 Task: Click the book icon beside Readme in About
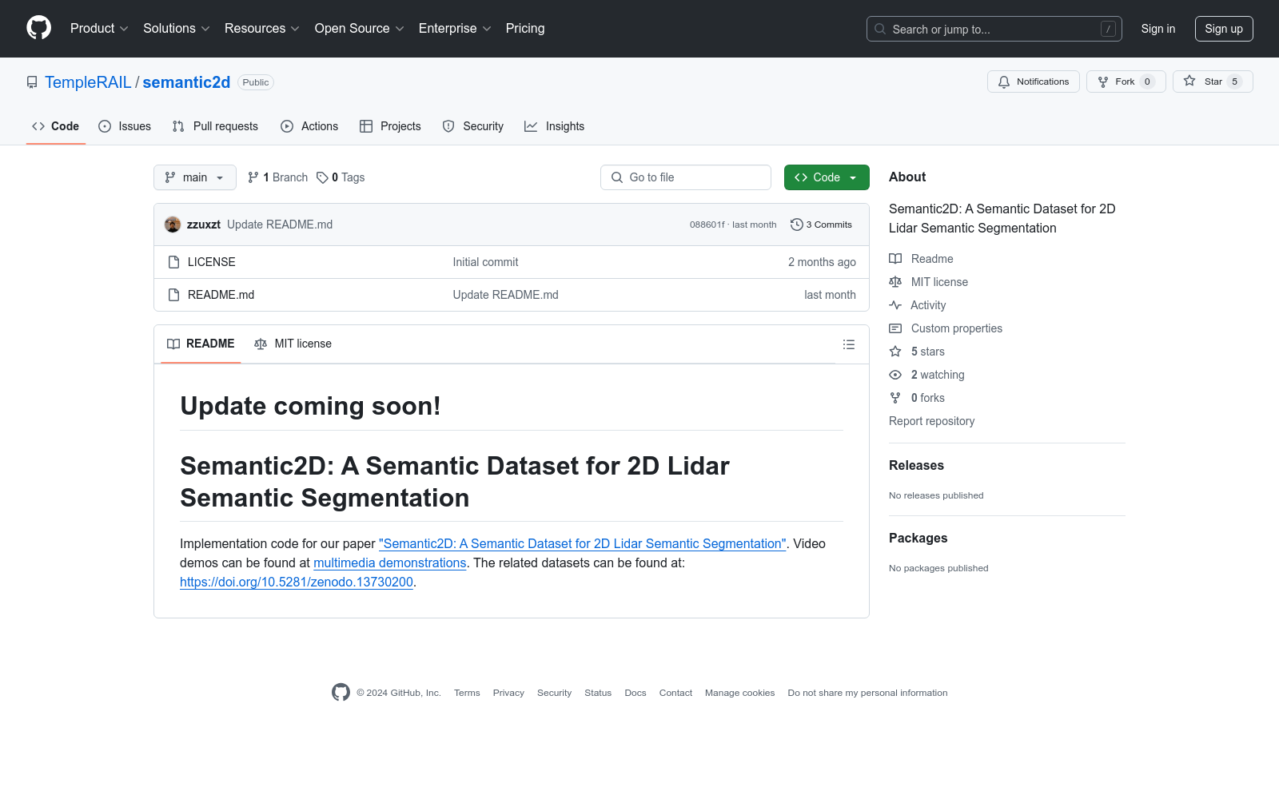(895, 259)
